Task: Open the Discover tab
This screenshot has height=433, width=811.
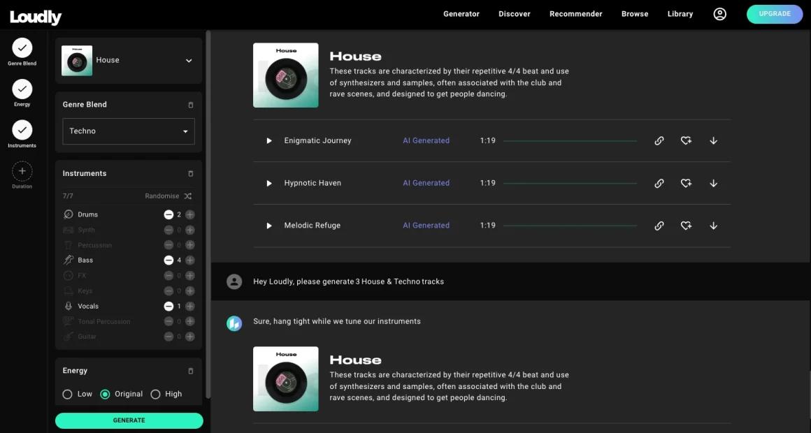Action: (x=515, y=14)
